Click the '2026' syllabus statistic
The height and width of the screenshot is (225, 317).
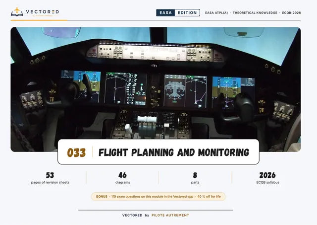267,175
